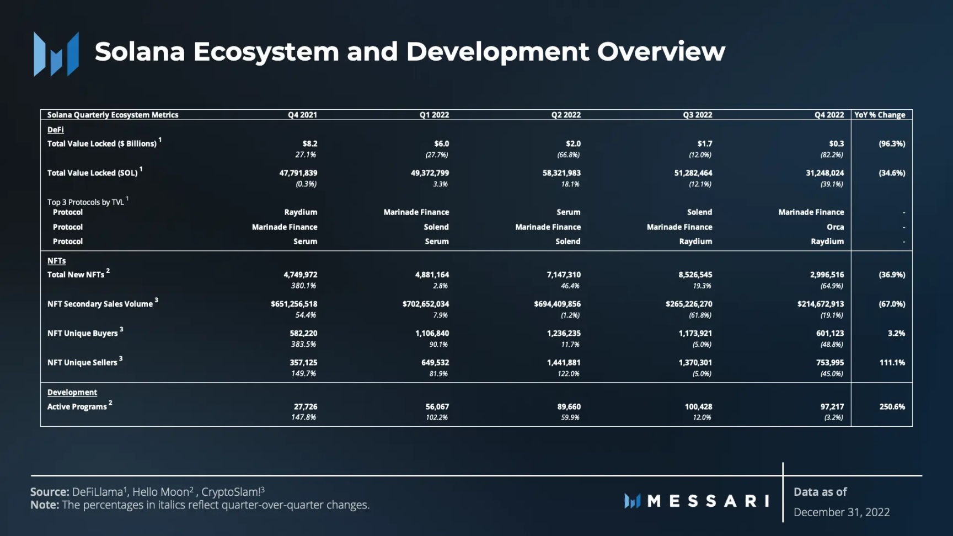
Task: Select the $214,672,913 sales volume value
Action: point(821,303)
